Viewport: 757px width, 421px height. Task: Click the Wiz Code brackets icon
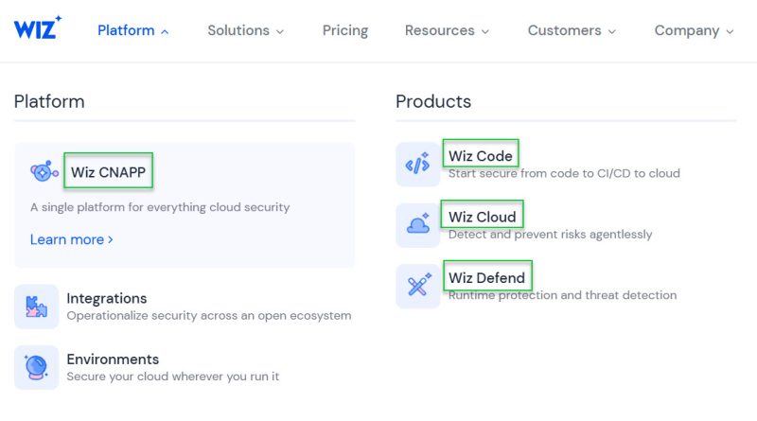coord(417,165)
